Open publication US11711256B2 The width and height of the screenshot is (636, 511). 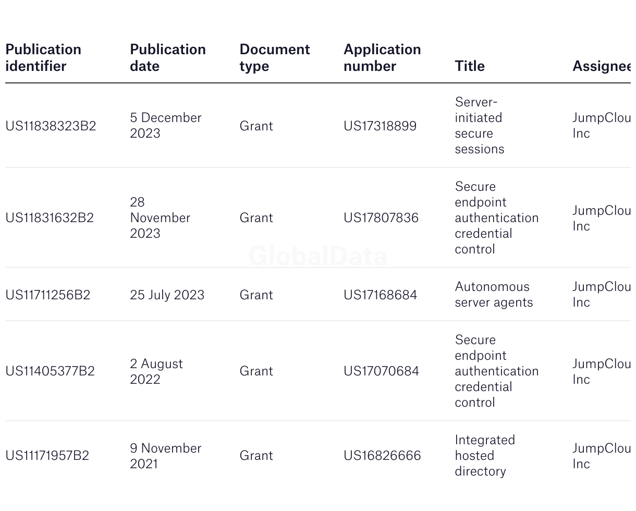[x=48, y=295]
